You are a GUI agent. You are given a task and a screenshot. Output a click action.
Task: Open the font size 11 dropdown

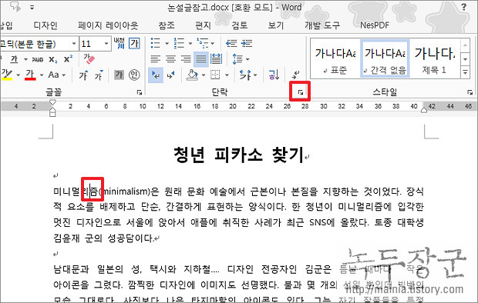106,44
